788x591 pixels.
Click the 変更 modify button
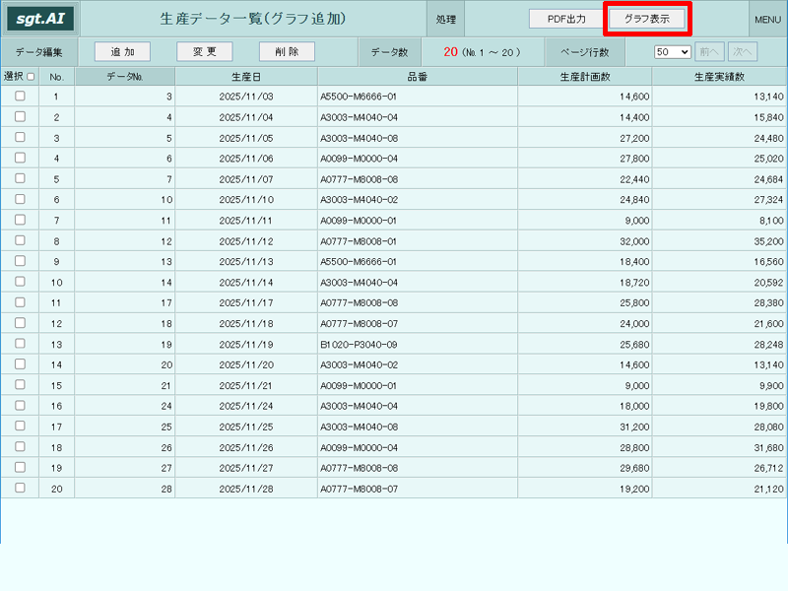tap(205, 51)
